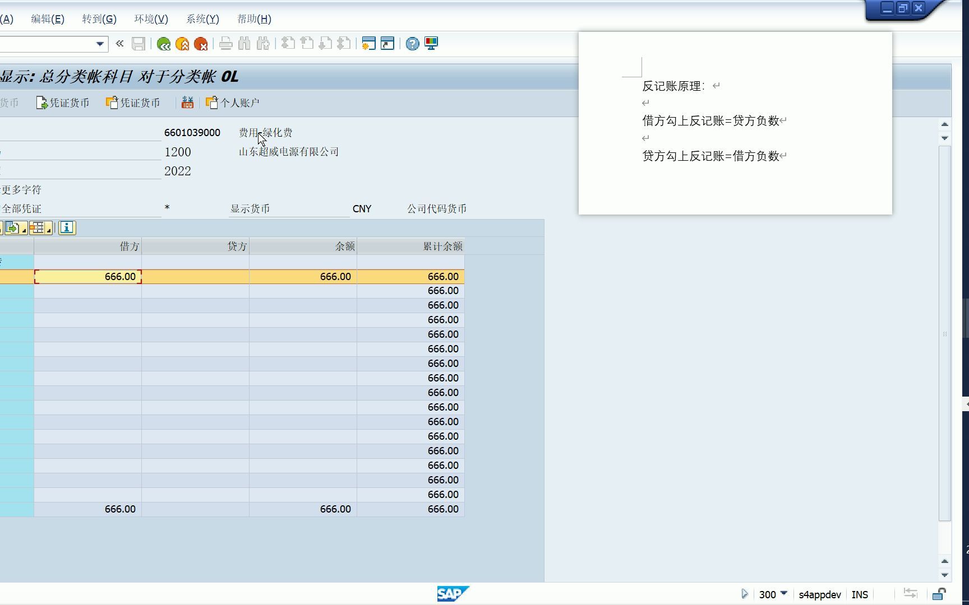Open the command field dropdown arrow
Image resolution: width=969 pixels, height=605 pixels.
click(100, 44)
